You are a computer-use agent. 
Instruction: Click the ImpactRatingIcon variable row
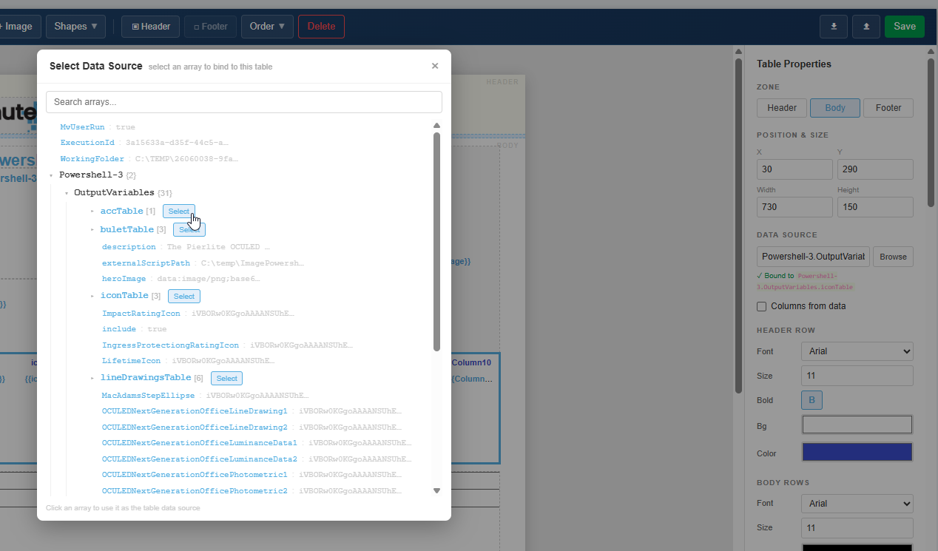coord(198,314)
